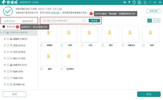The image size is (163, 100).
Task: Switch to list view layout
Action: (154, 21)
